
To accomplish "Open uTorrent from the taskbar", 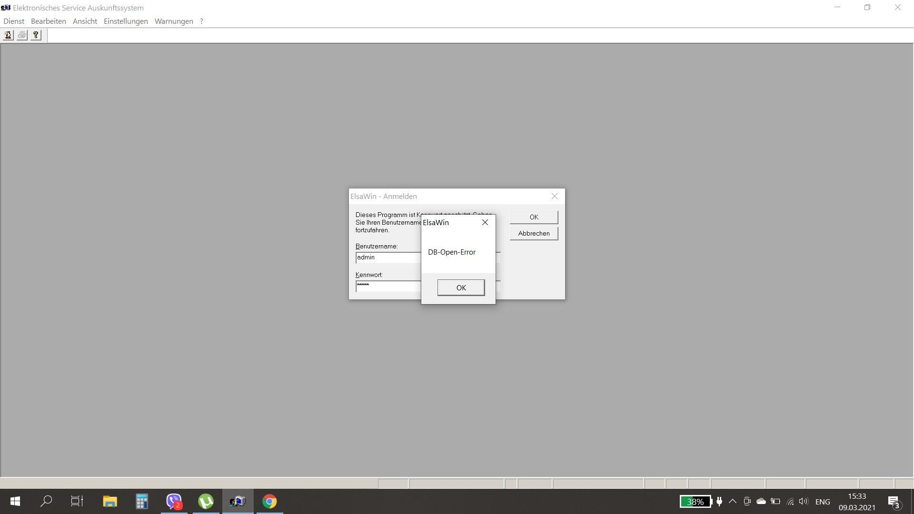I will [x=206, y=501].
